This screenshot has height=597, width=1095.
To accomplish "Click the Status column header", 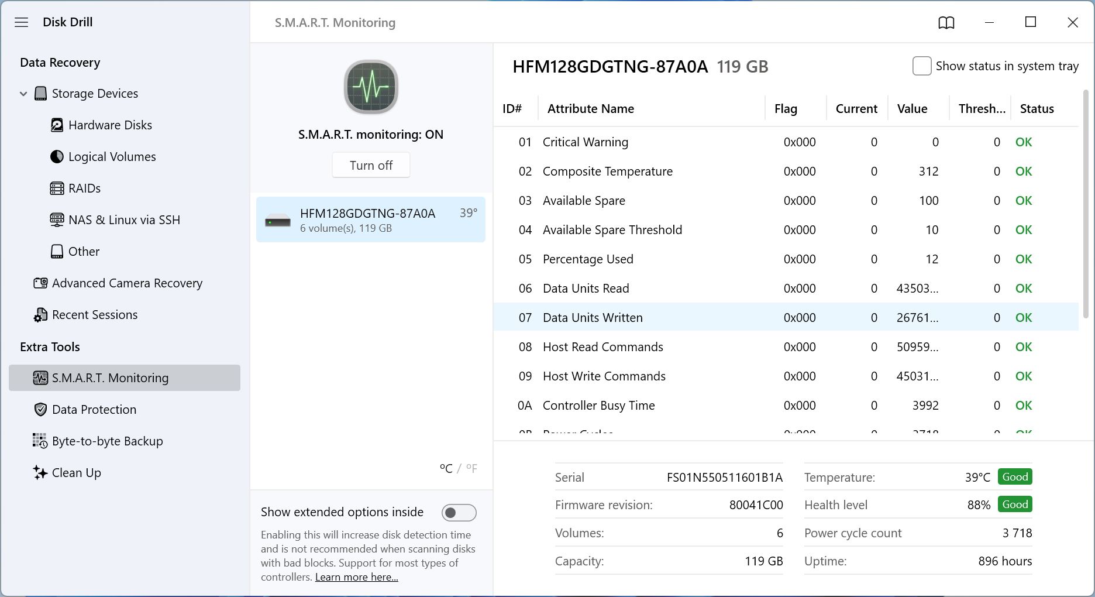I will 1037,109.
